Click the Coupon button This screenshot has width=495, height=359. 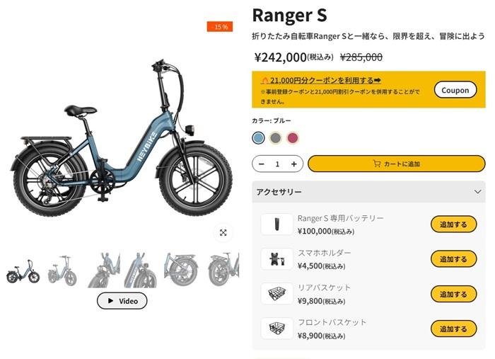(x=455, y=90)
